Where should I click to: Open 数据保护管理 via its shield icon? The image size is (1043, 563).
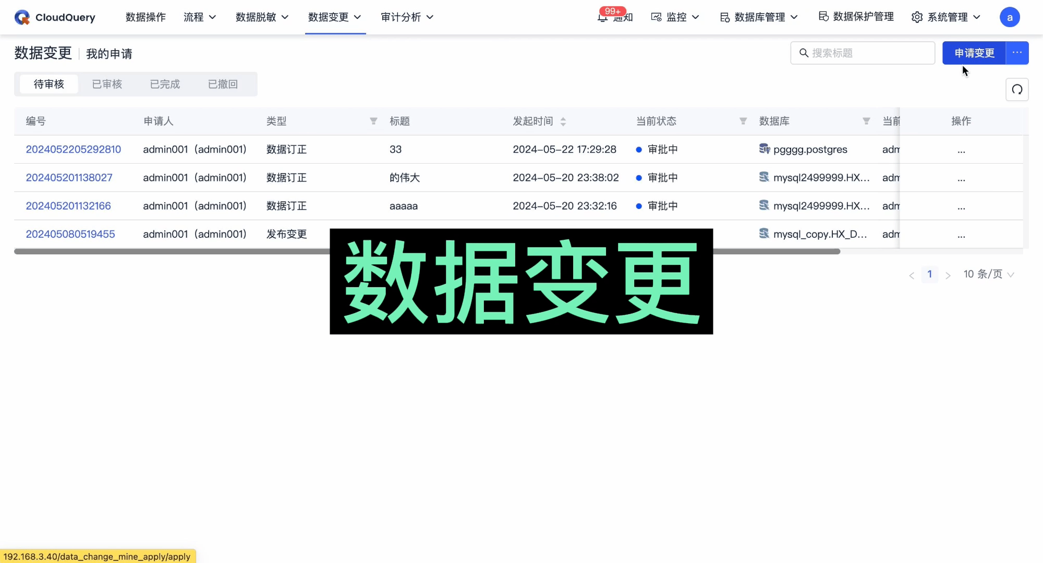824,16
